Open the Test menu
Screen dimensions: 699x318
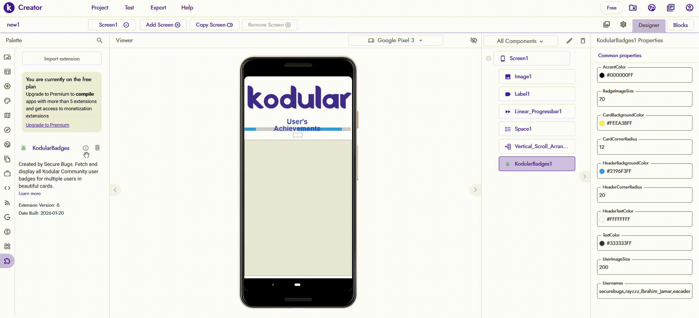pos(129,8)
